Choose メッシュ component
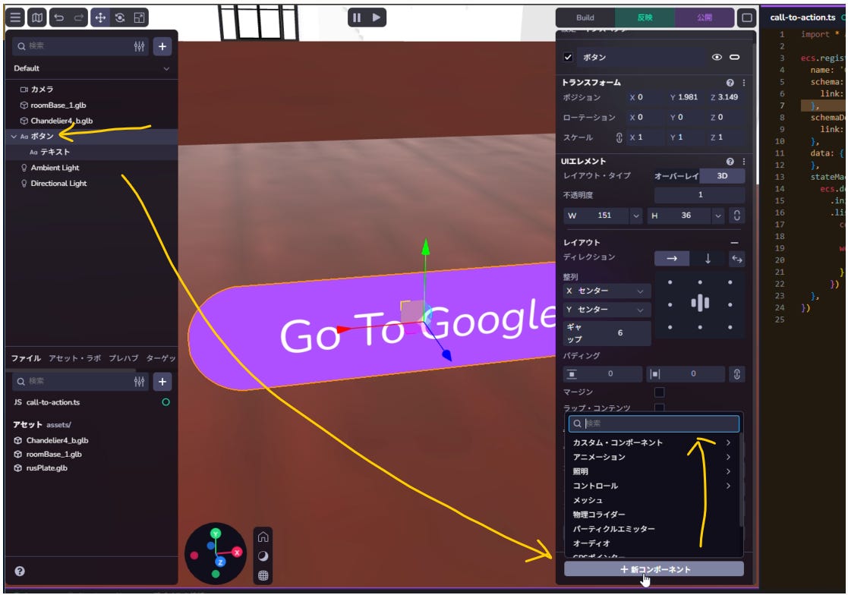The width and height of the screenshot is (848, 595). [653, 500]
